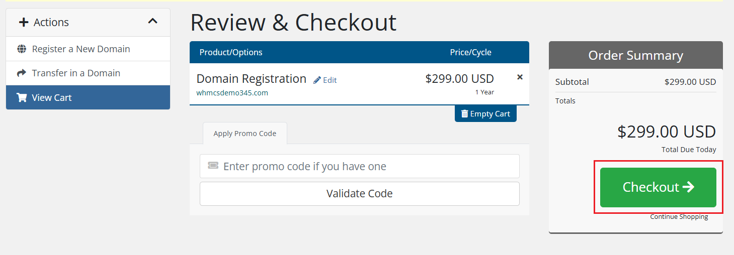Remove the domain item with the X icon
The height and width of the screenshot is (255, 734).
520,77
